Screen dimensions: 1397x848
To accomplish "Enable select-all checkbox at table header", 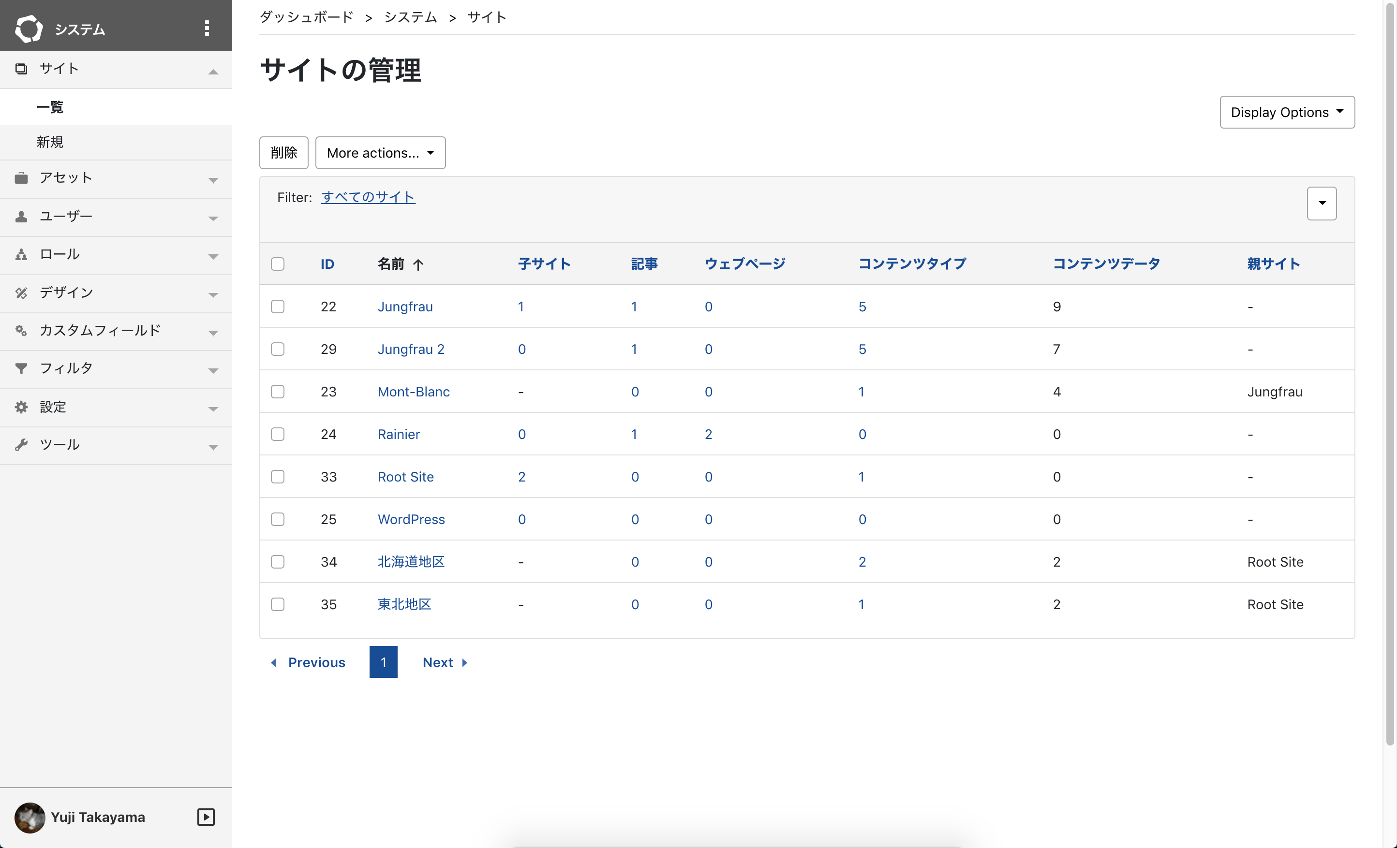I will point(279,263).
